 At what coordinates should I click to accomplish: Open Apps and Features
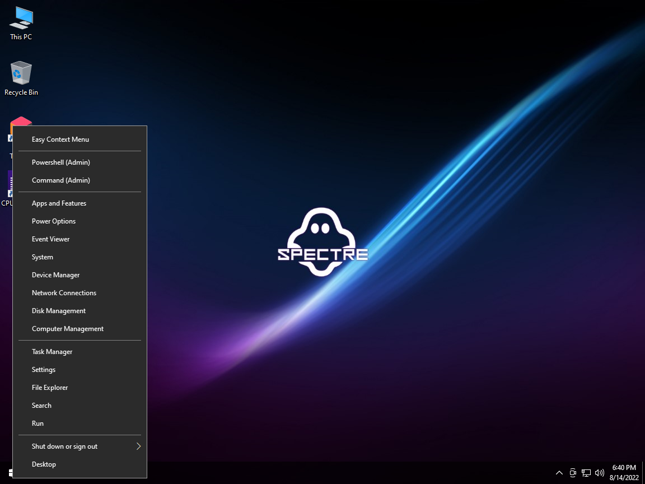point(80,203)
